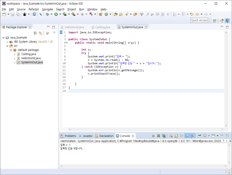The width and height of the screenshot is (232, 175).
Task: Open Package Explorer View Menu triangle
Action: click(54, 32)
